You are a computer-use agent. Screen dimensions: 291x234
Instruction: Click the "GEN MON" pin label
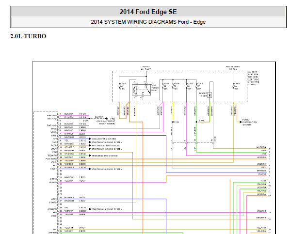52,209
